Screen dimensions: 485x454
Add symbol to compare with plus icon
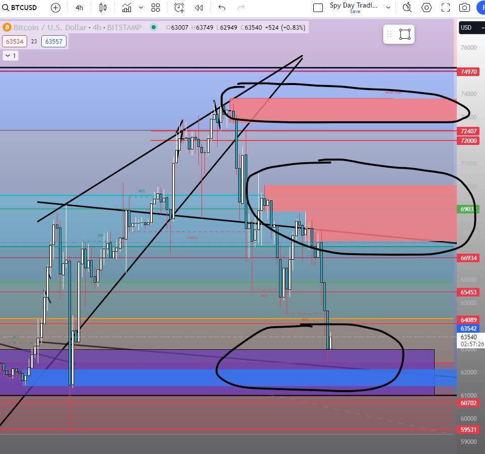[x=56, y=8]
